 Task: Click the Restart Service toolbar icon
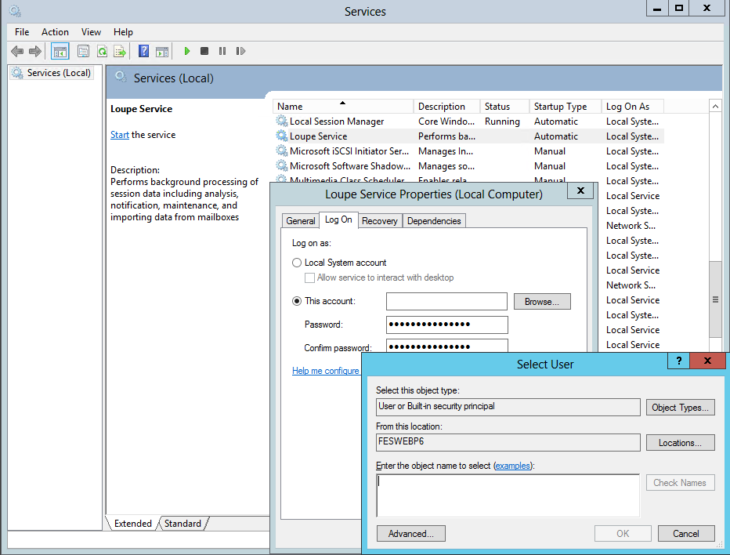240,51
